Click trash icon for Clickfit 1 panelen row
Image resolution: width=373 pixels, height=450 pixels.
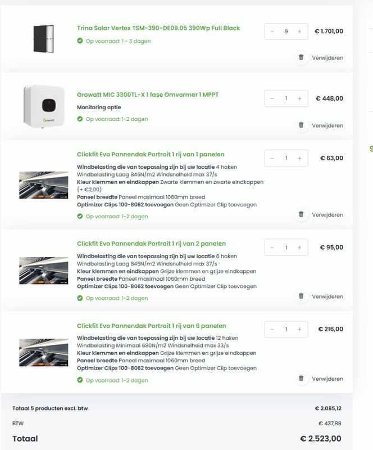[x=301, y=214]
